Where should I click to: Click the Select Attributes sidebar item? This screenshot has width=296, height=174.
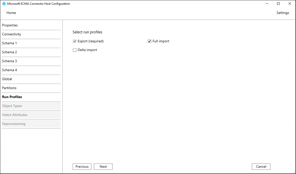pyautogui.click(x=14, y=115)
